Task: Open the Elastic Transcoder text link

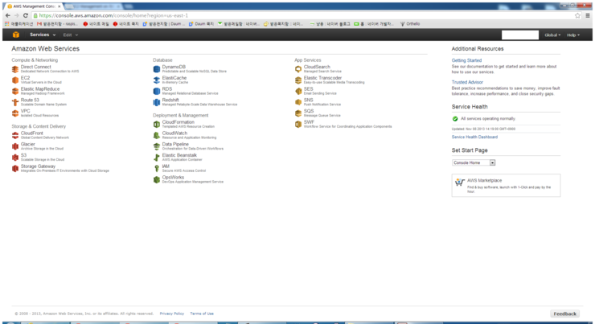Action: [322, 78]
